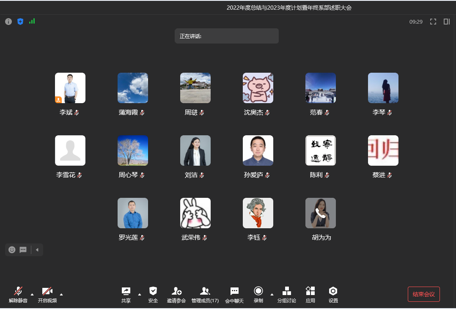The image size is (456, 309).
Task: Click the 安全 security icon
Action: click(153, 294)
